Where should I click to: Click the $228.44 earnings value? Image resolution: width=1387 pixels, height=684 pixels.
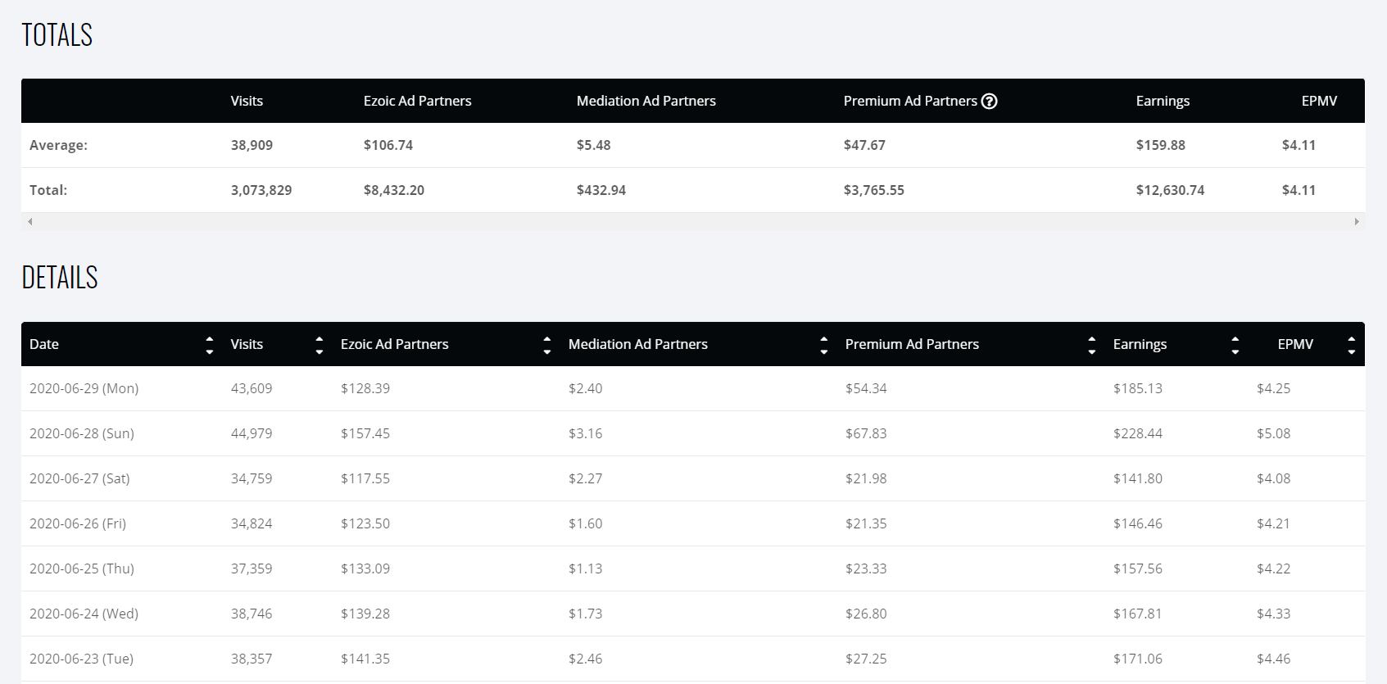pyautogui.click(x=1137, y=433)
